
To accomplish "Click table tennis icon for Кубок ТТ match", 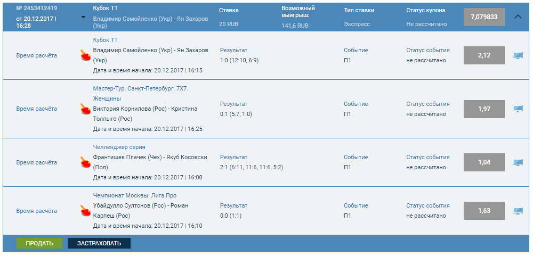I will pyautogui.click(x=85, y=55).
